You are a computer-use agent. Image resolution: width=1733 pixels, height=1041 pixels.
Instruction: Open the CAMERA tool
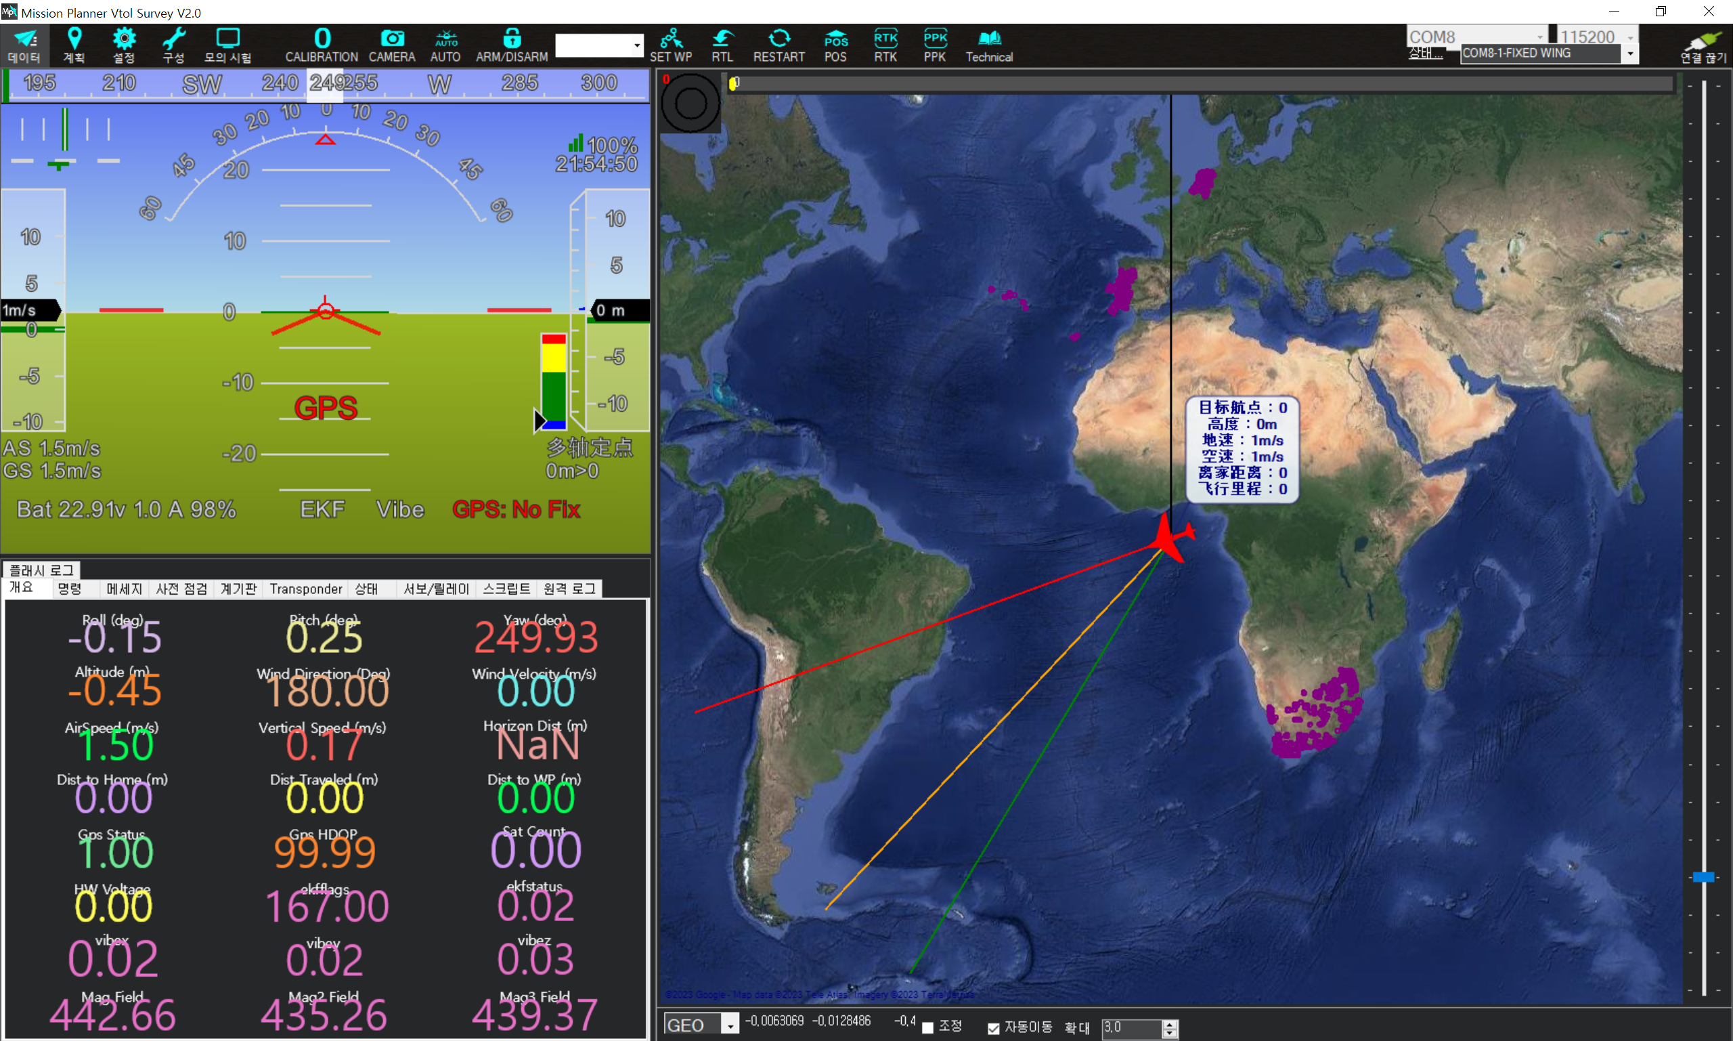[x=392, y=45]
